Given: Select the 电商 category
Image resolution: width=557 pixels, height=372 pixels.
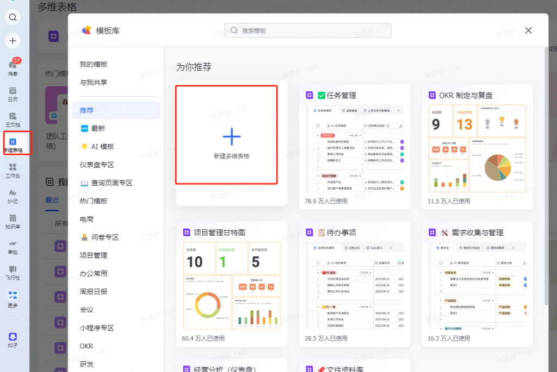Looking at the screenshot, I should 116,219.
